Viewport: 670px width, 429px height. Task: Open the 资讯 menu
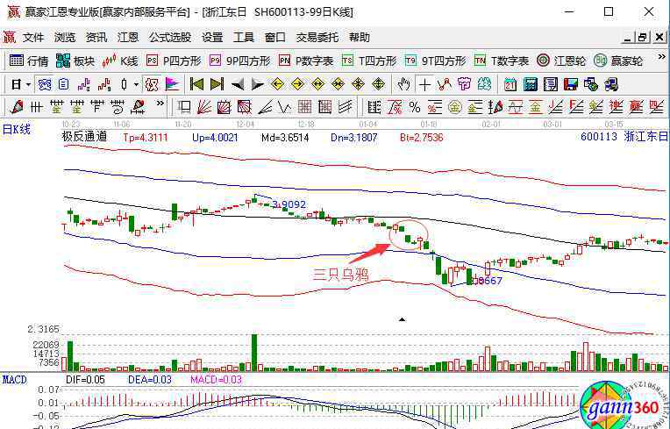96,38
